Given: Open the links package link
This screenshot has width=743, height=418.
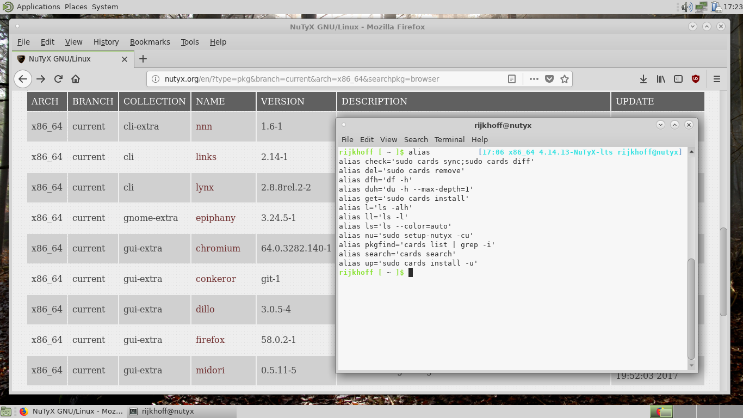Looking at the screenshot, I should point(206,157).
